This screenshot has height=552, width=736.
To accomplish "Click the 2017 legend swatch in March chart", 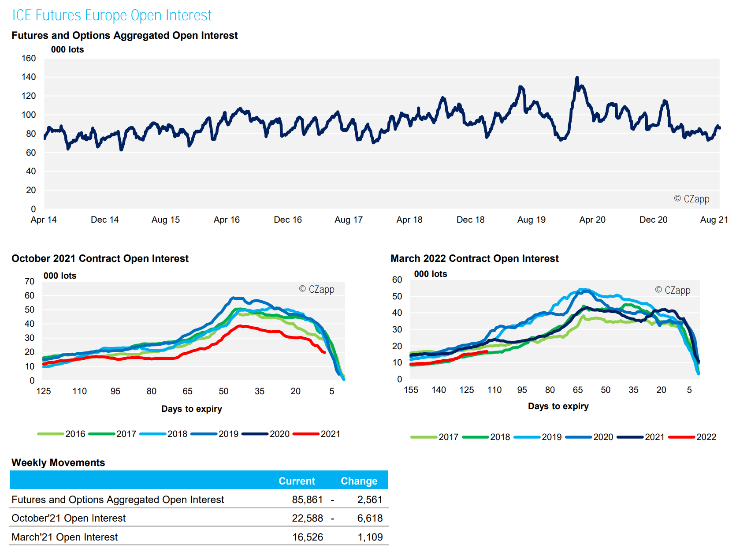I will [424, 437].
